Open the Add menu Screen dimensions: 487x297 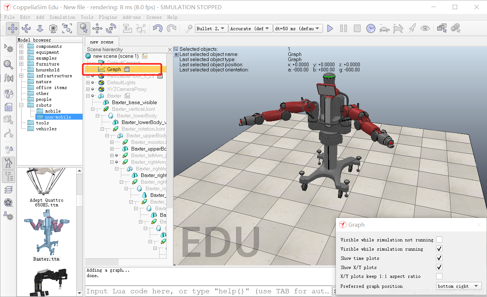coord(40,17)
